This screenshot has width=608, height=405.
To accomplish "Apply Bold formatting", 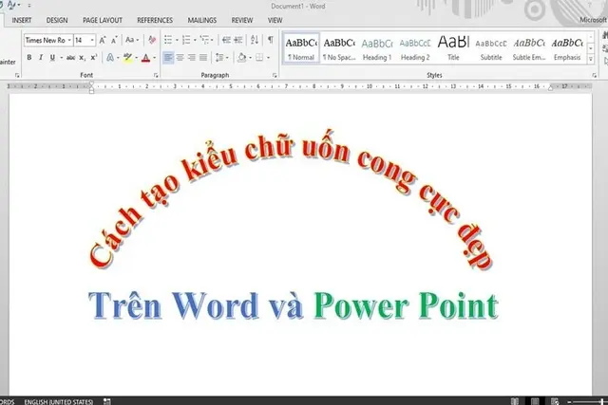I will [29, 58].
